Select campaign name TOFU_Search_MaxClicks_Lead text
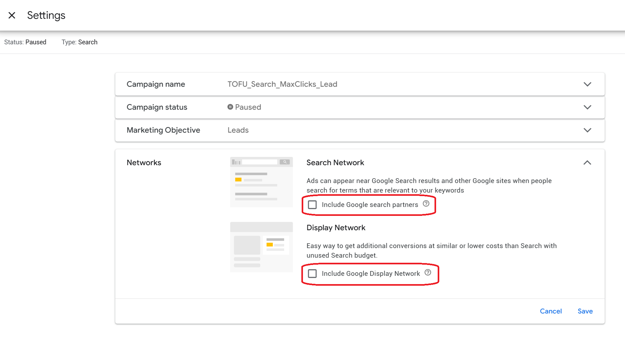 tap(282, 84)
